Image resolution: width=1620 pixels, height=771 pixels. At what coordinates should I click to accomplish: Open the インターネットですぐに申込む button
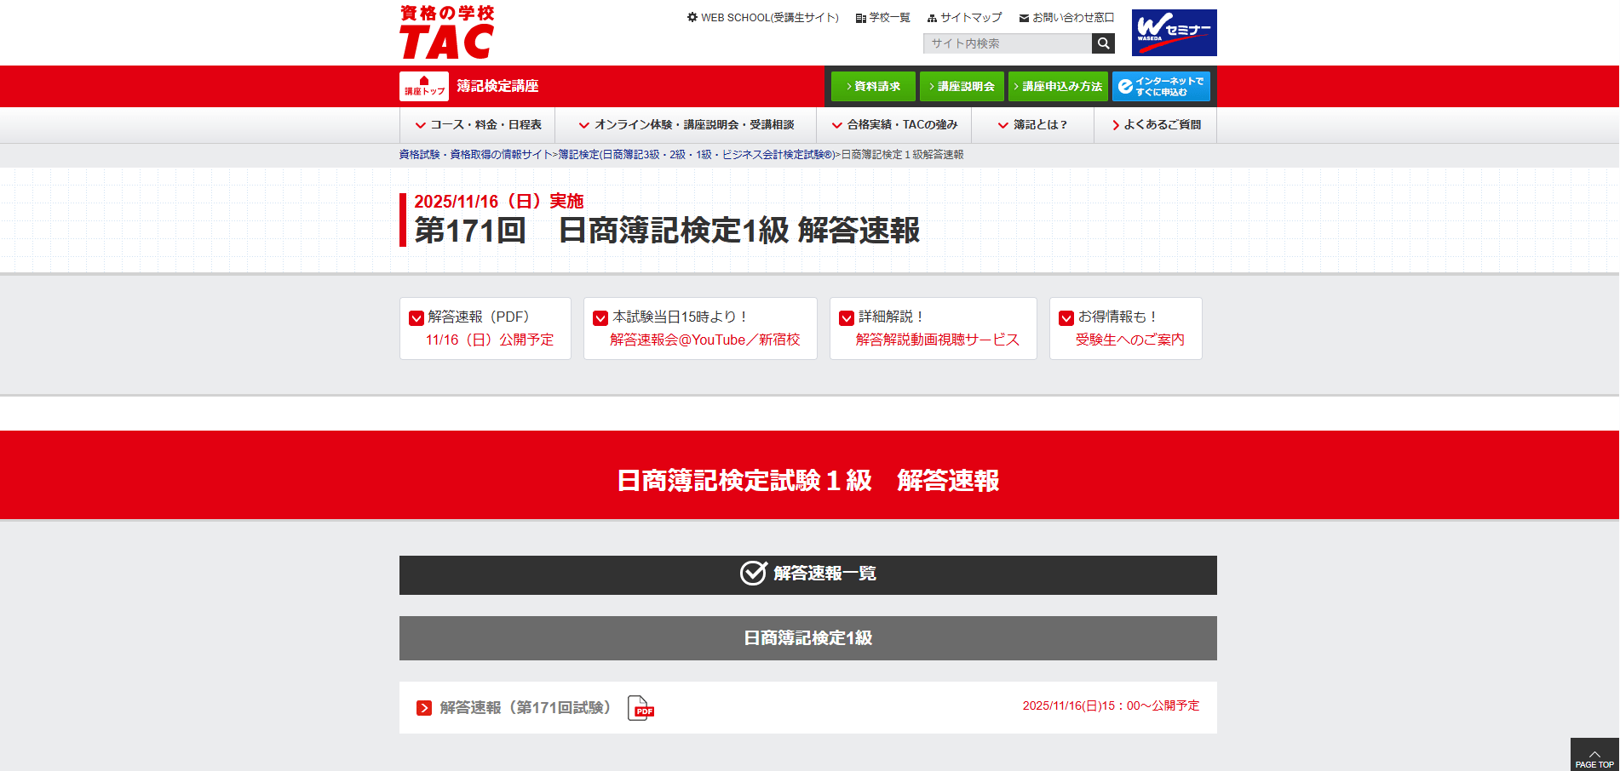1161,86
